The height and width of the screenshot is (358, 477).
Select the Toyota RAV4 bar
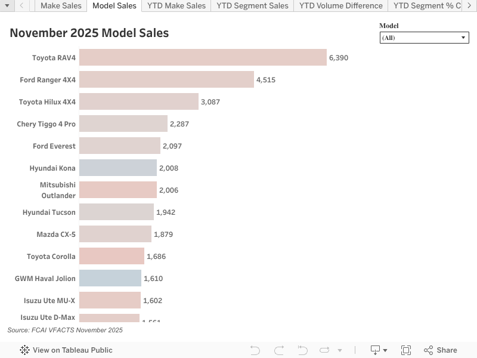(x=203, y=57)
